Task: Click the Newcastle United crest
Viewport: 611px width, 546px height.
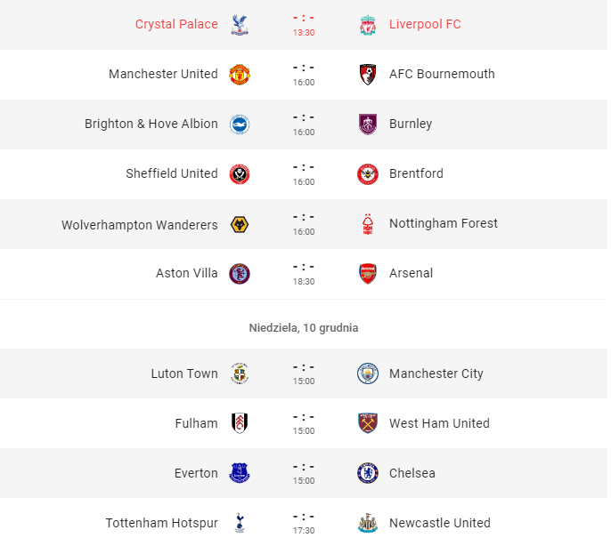Action: pyautogui.click(x=368, y=523)
